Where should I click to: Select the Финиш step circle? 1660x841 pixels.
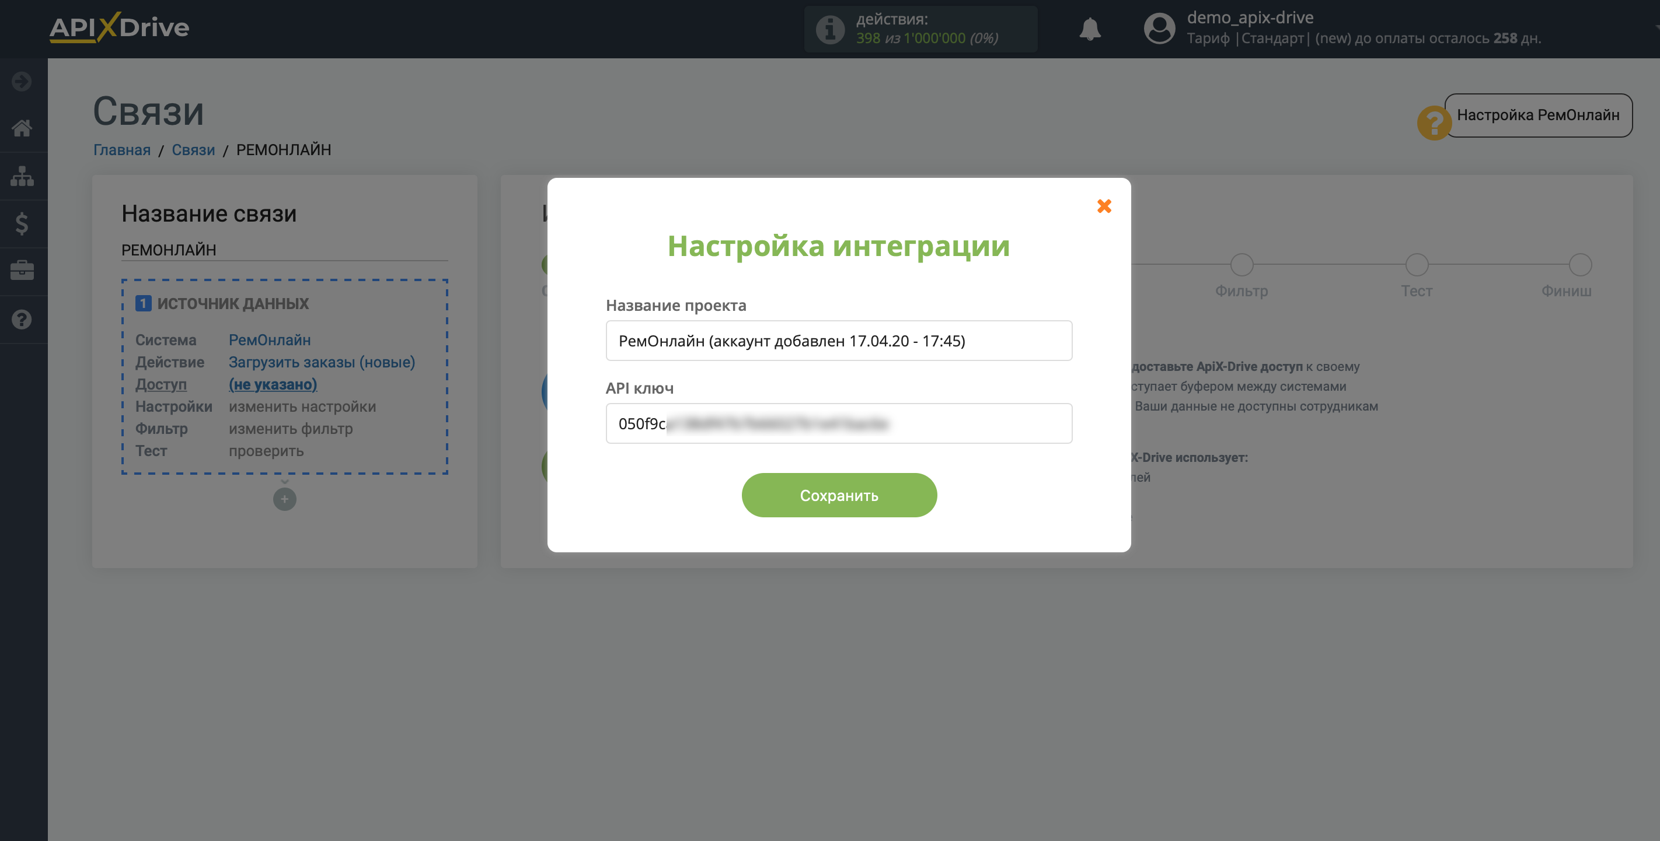[x=1580, y=265]
